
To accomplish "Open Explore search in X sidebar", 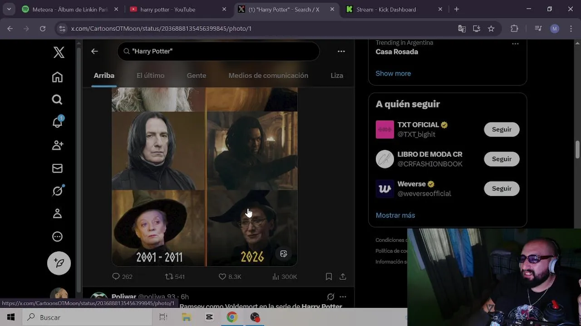I will (57, 100).
